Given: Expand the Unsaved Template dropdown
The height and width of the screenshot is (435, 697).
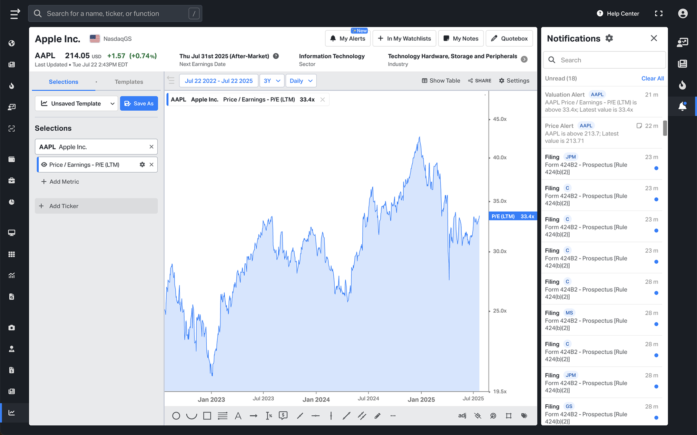Looking at the screenshot, I should 77,103.
